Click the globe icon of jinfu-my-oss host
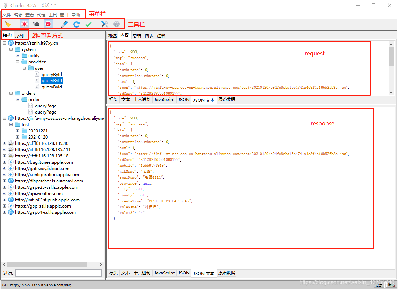Image resolution: width=398 pixels, height=289 pixels. (x=11, y=118)
